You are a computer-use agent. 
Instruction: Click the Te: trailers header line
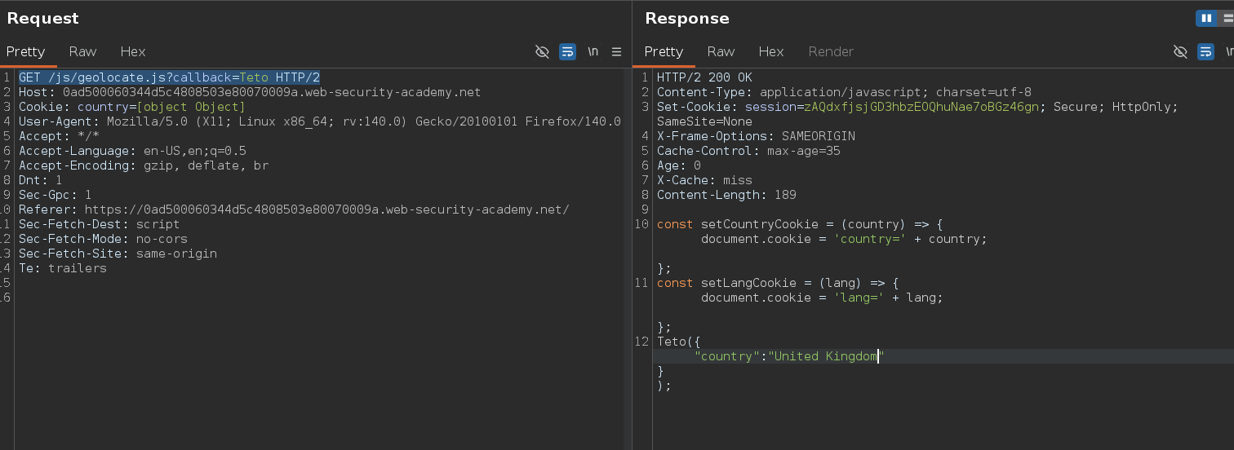[63, 268]
